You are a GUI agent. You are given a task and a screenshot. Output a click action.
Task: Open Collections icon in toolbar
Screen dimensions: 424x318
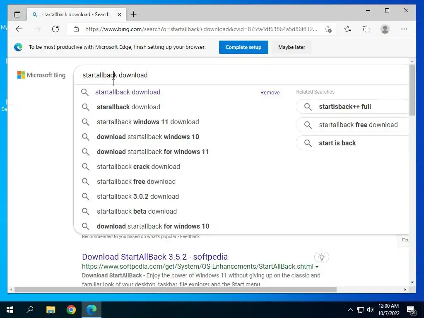pyautogui.click(x=366, y=29)
